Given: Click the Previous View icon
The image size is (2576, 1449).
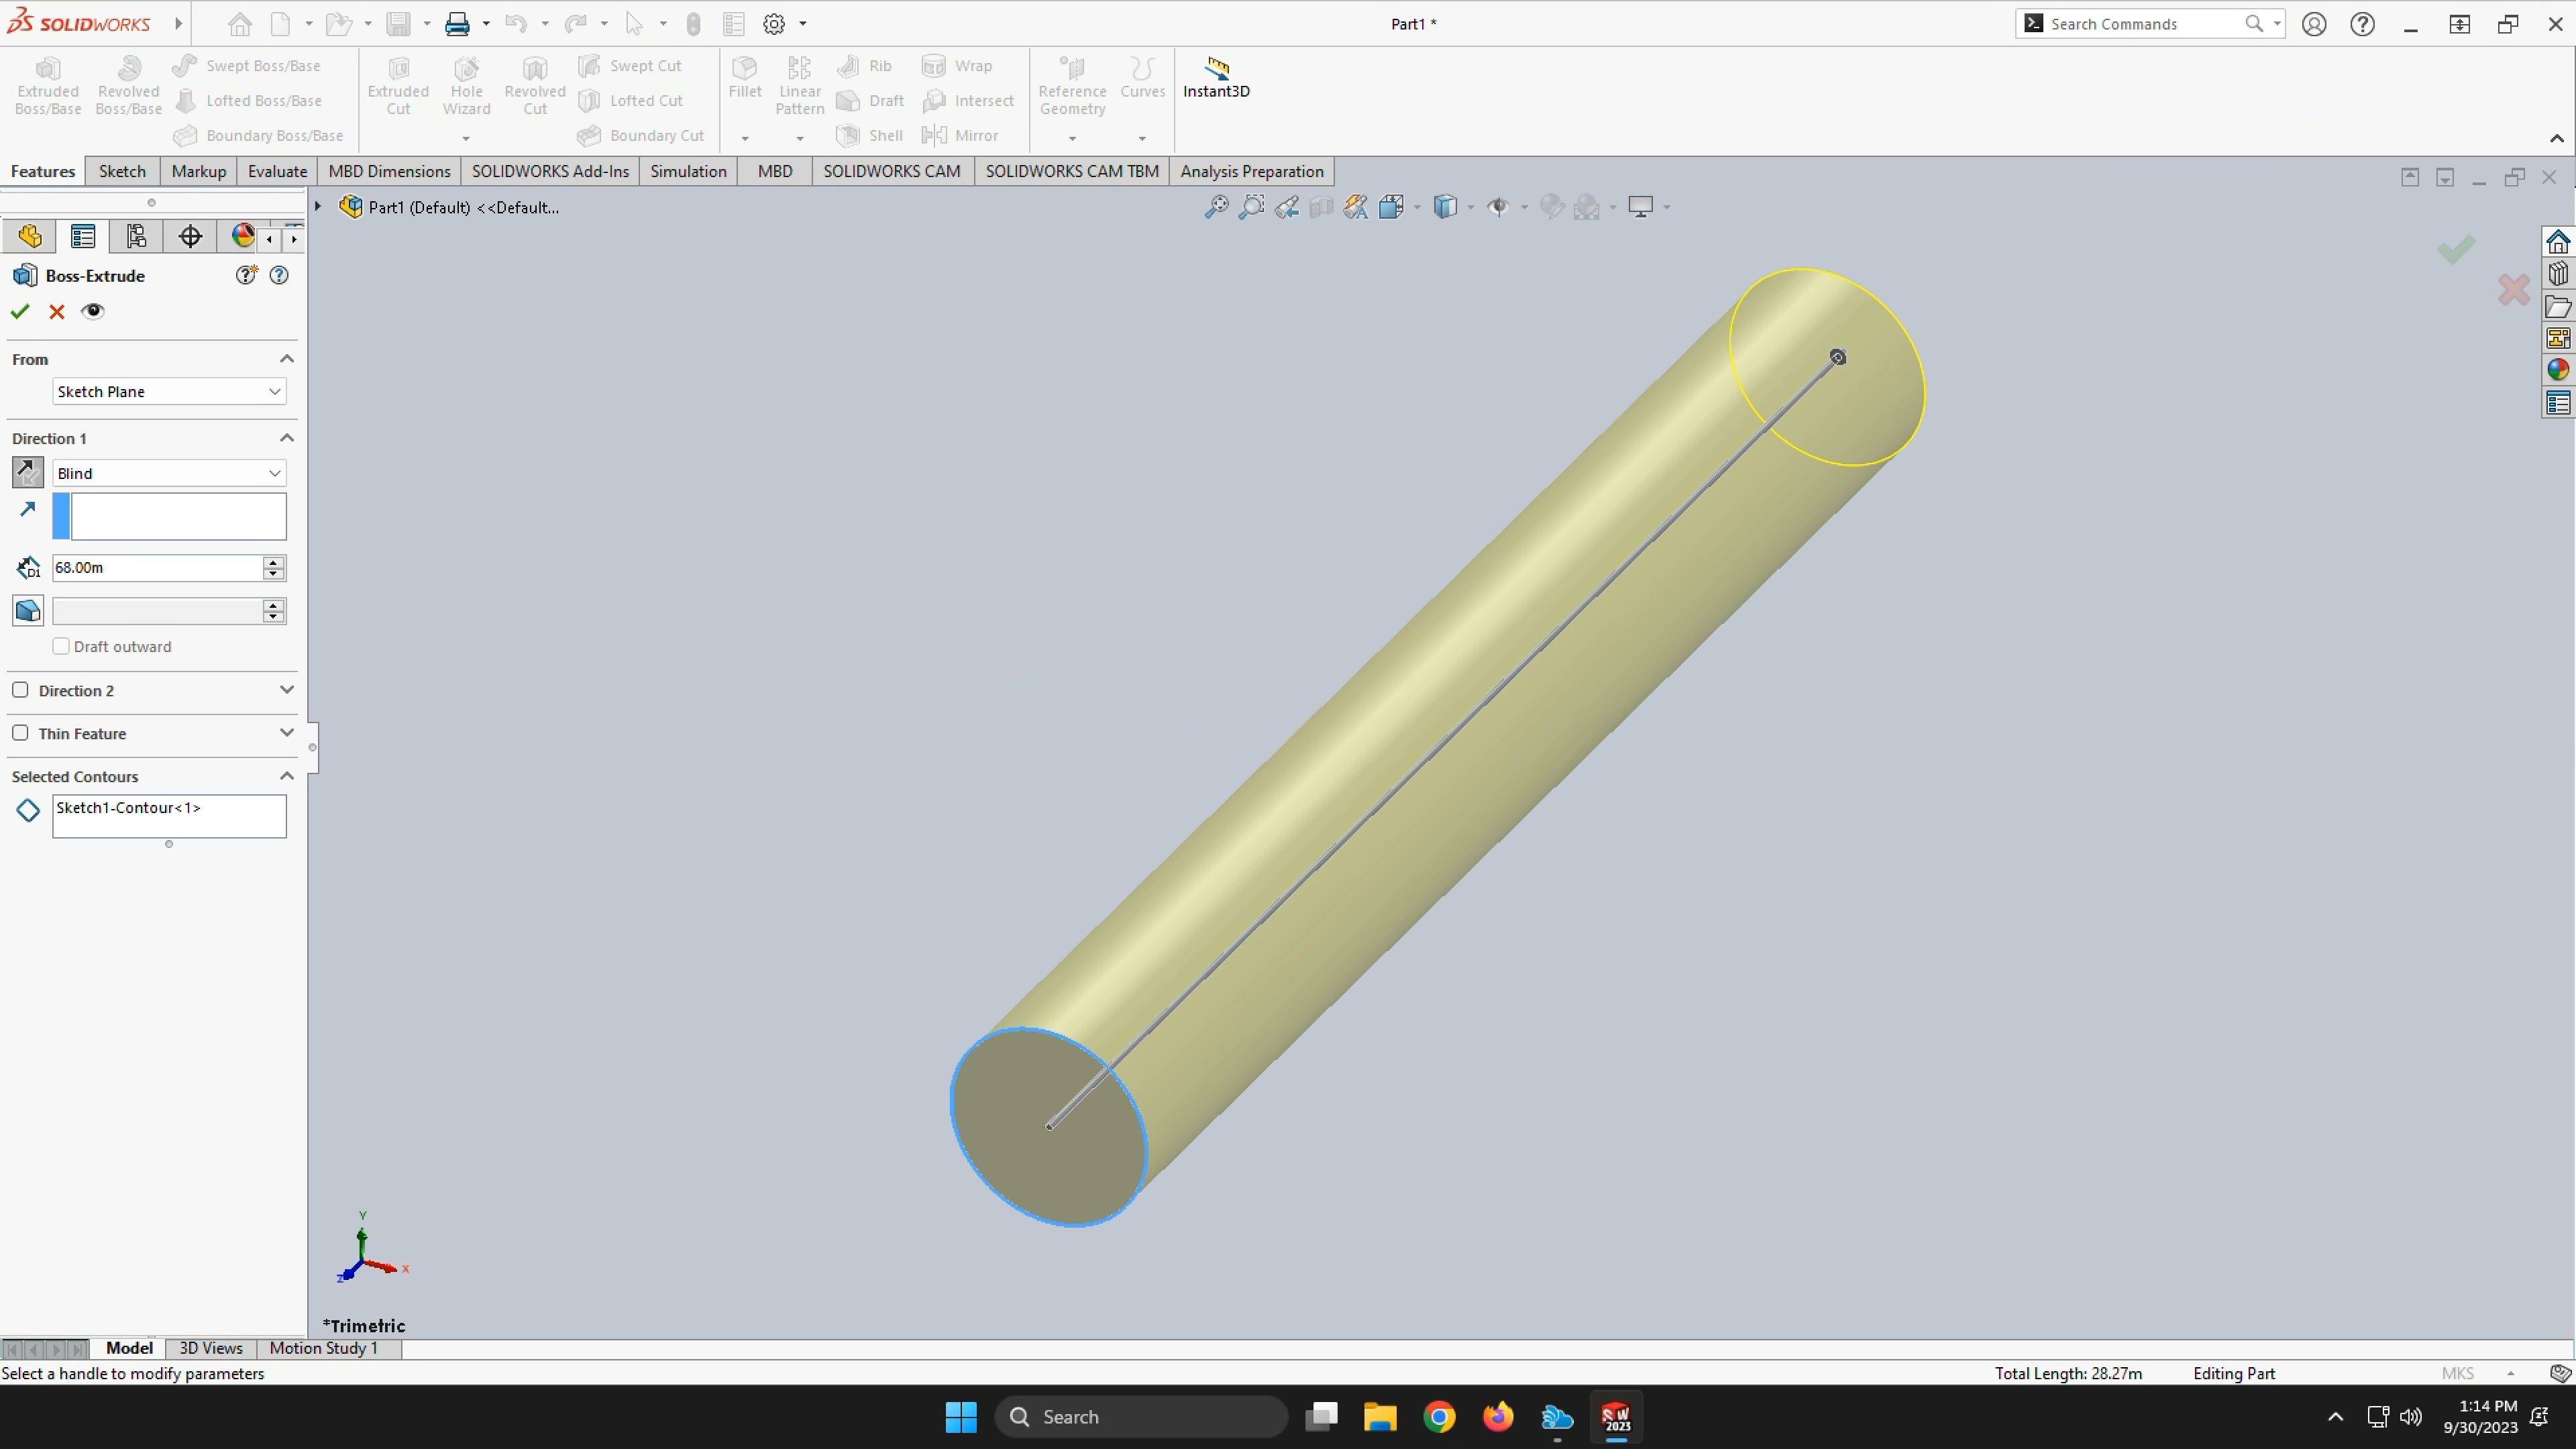Looking at the screenshot, I should click(1286, 207).
